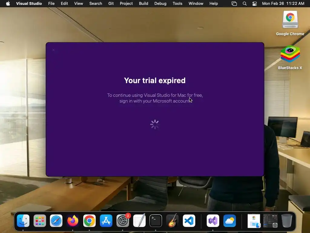310x233 pixels.
Task: Open the Project menu
Action: (x=126, y=3)
